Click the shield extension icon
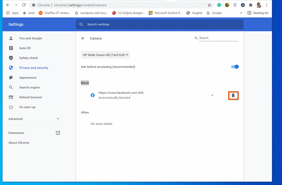This screenshot has height=185, width=282. (x=235, y=5)
